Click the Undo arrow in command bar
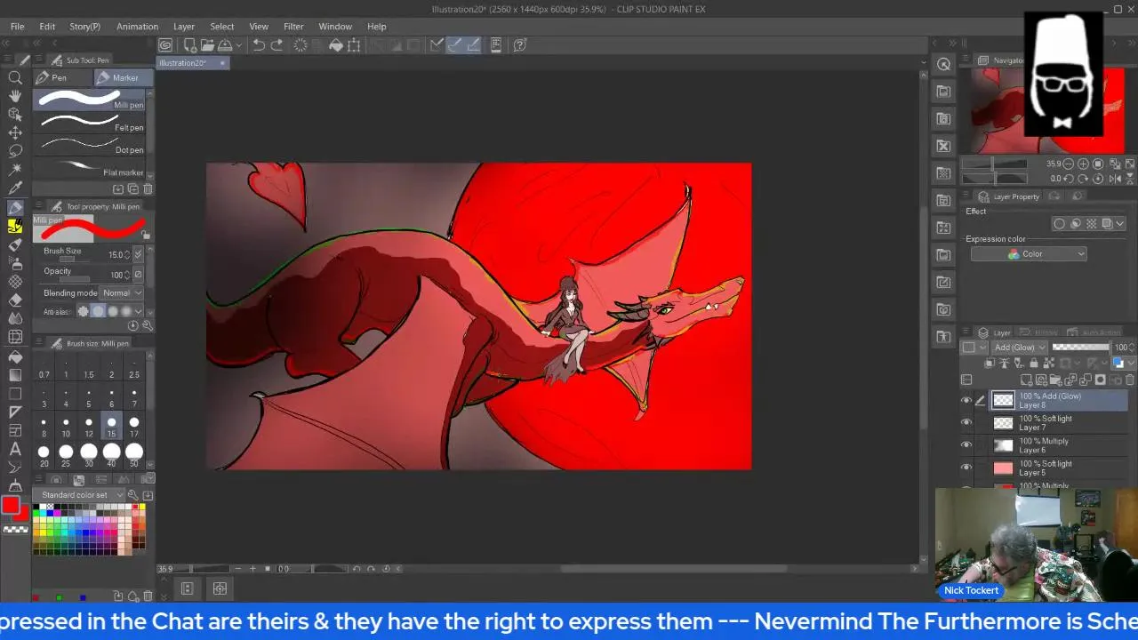The height and width of the screenshot is (640, 1138). (259, 44)
